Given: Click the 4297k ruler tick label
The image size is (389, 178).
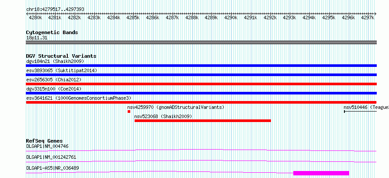Looking at the screenshot, I should [x=368, y=17].
